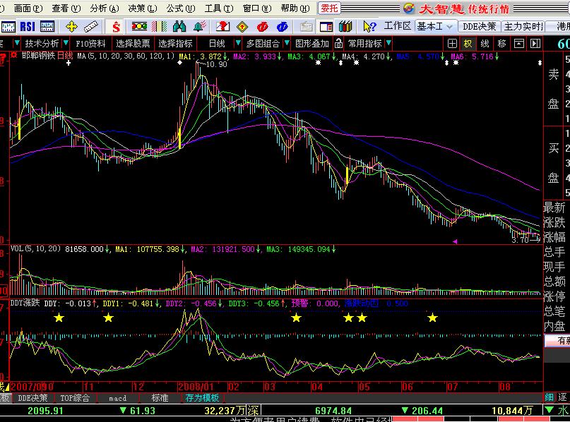Select the ruler measurement tool

click(x=91, y=27)
